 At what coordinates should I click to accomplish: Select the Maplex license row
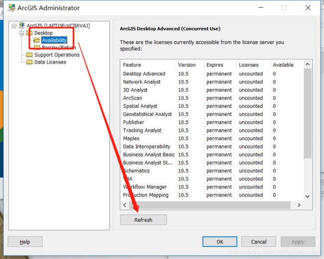212,138
